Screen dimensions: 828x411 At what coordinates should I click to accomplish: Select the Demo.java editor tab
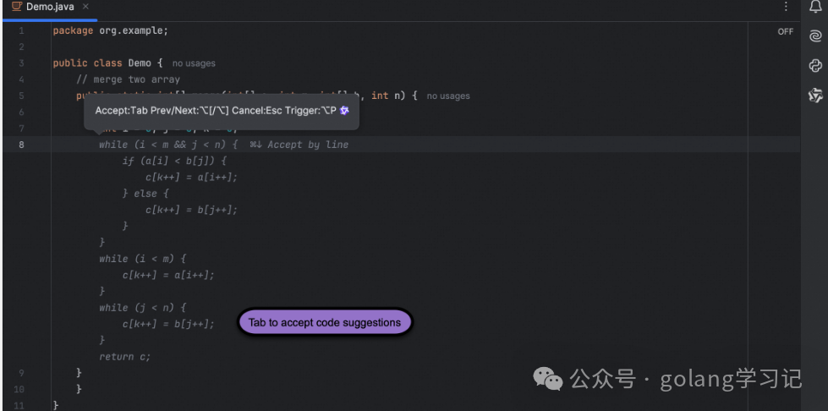[50, 8]
